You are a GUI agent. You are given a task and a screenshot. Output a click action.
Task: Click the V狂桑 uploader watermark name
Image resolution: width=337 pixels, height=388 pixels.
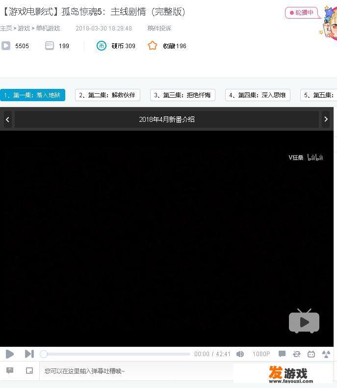click(x=296, y=158)
